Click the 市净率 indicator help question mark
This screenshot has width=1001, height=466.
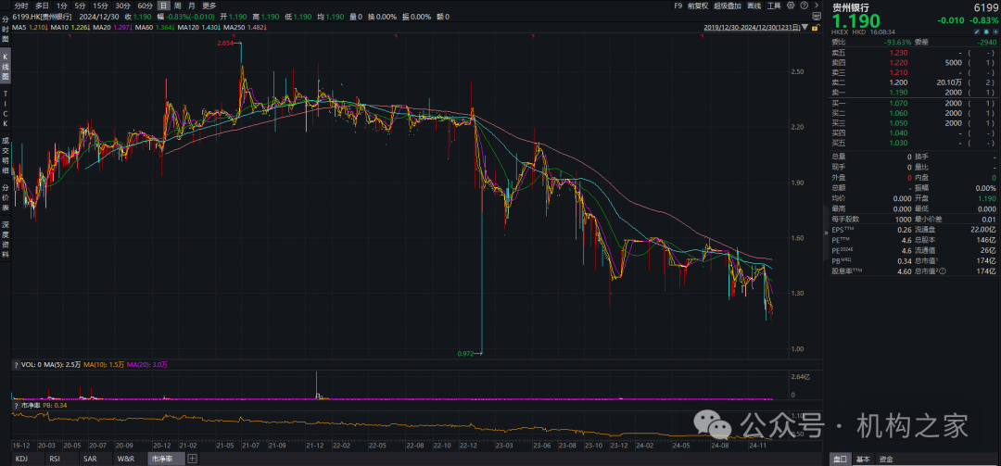pos(16,405)
